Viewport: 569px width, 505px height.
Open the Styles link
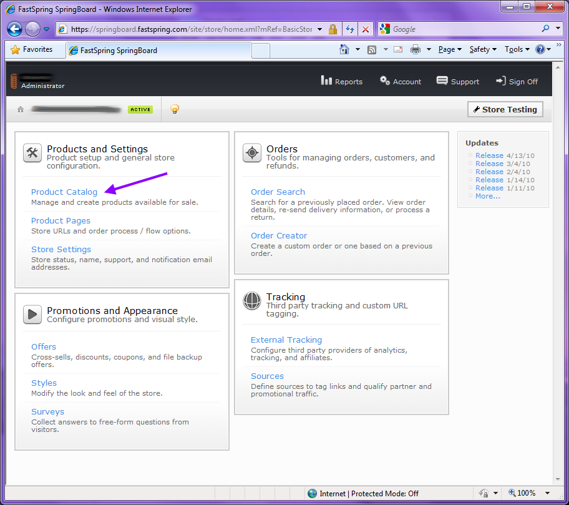tap(44, 383)
